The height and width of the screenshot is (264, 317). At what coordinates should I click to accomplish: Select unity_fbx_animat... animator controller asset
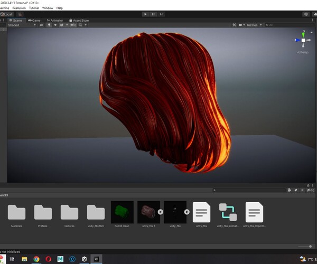[x=228, y=212]
